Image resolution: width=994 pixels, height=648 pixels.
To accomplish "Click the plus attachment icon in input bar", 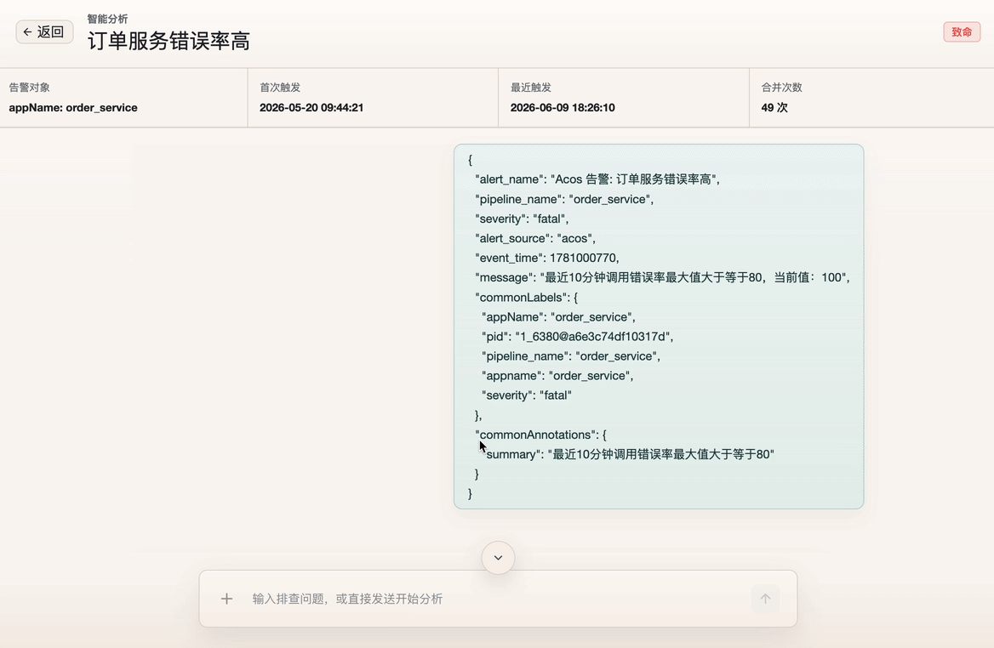I will pyautogui.click(x=226, y=599).
